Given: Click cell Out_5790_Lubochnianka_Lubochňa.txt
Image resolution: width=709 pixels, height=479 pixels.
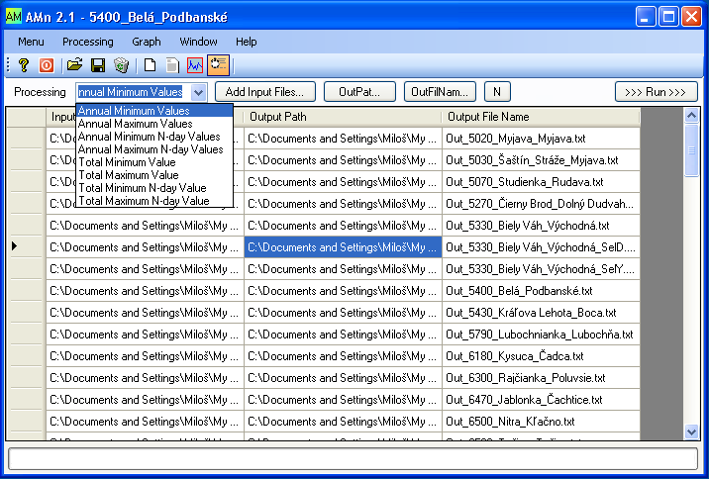Looking at the screenshot, I should pyautogui.click(x=541, y=334).
